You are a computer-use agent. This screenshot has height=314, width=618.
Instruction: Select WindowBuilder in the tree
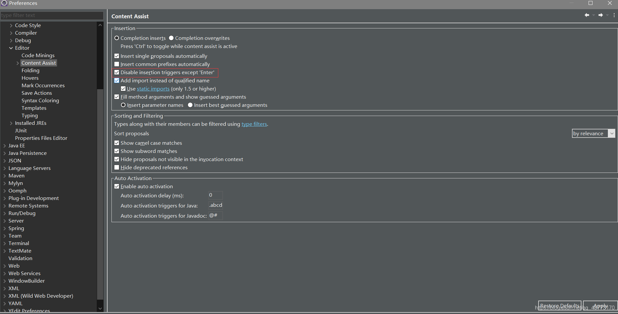tap(26, 281)
